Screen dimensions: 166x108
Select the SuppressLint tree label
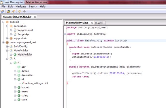coord(25,30)
